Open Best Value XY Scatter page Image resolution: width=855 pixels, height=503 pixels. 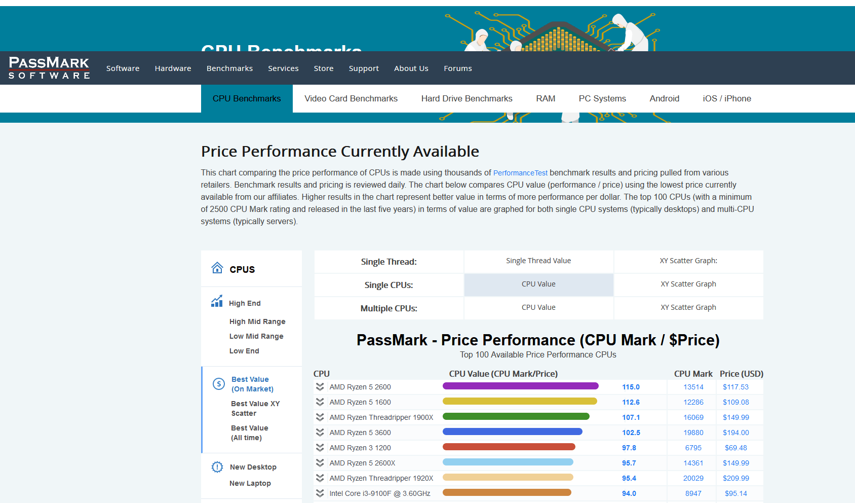255,408
